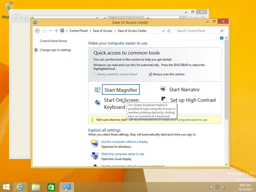256x192 pixels.
Task: Open Get recommendations link
Action: click(168, 120)
